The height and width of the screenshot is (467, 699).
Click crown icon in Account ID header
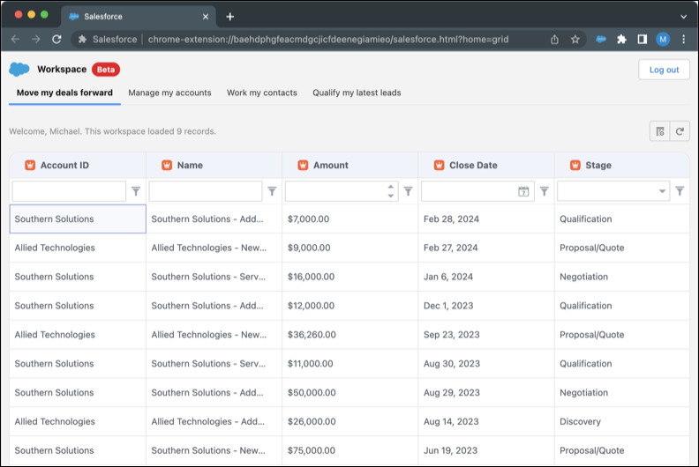pos(30,165)
